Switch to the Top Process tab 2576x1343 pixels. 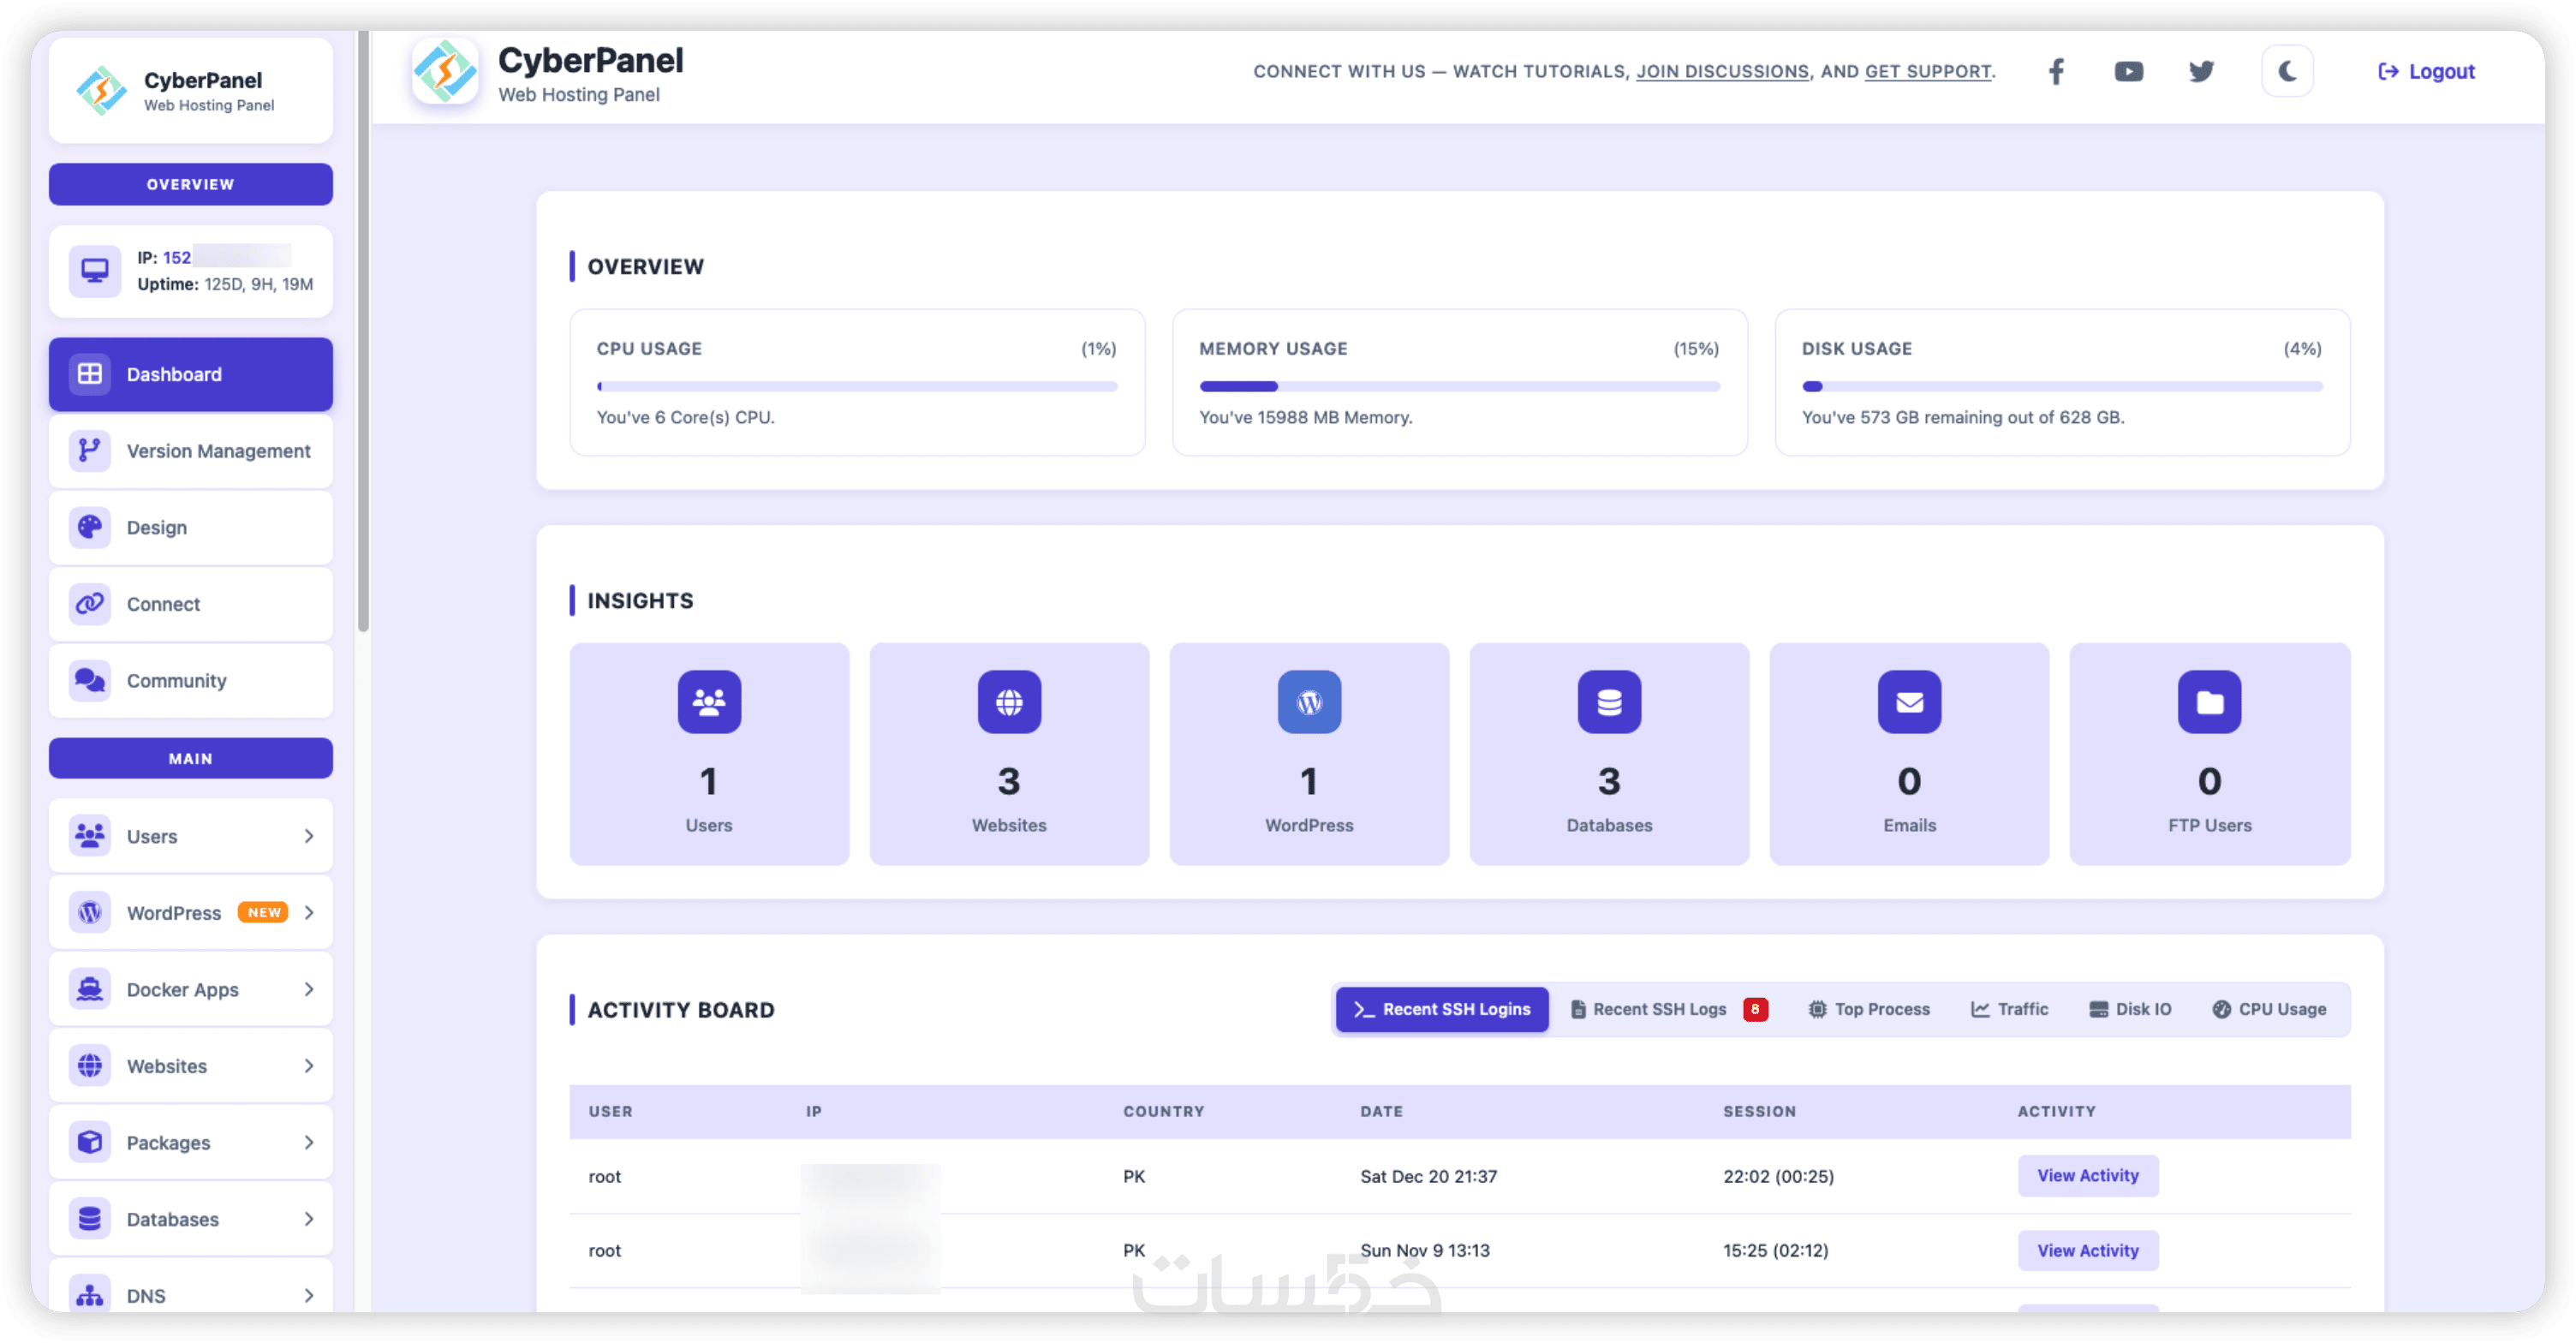point(1869,1009)
